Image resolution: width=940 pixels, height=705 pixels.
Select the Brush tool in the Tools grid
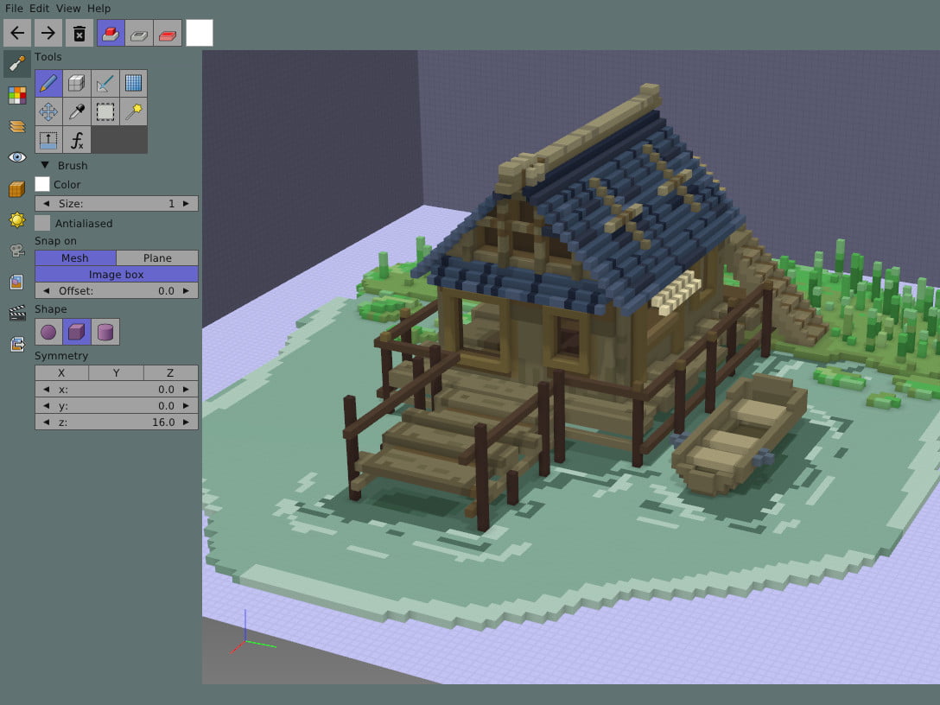48,81
